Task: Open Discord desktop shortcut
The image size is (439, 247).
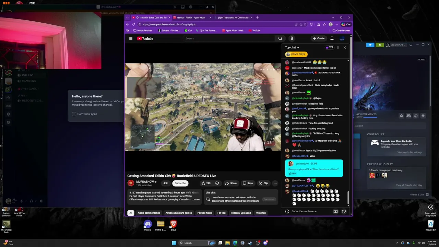Action: [147, 225]
